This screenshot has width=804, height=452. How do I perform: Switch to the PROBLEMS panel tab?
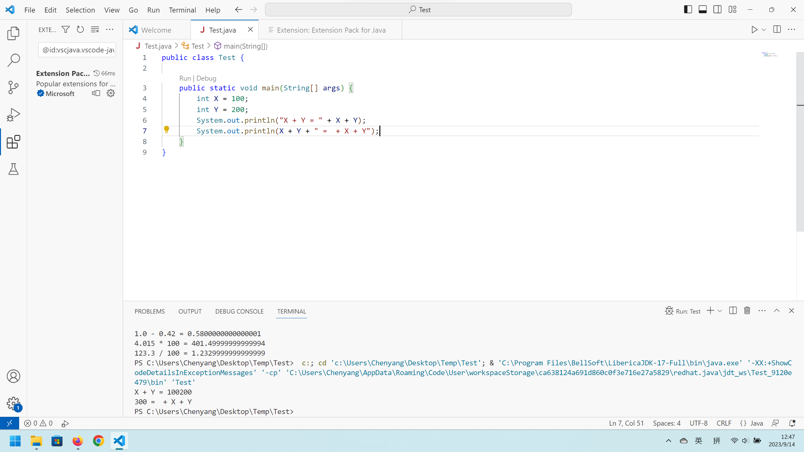pyautogui.click(x=149, y=311)
